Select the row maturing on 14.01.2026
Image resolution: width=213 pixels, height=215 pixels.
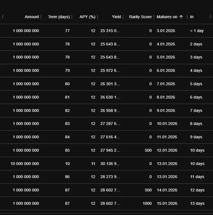coord(106,190)
